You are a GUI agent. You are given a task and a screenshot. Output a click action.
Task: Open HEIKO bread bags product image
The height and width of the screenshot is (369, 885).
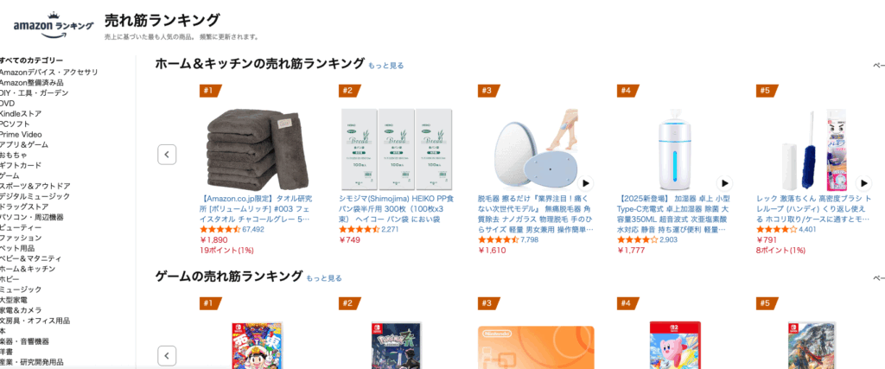396,150
